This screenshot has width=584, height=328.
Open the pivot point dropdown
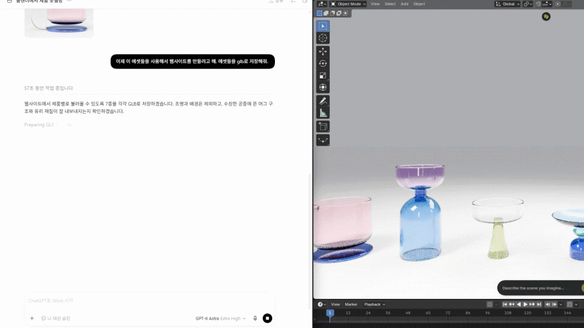click(528, 4)
